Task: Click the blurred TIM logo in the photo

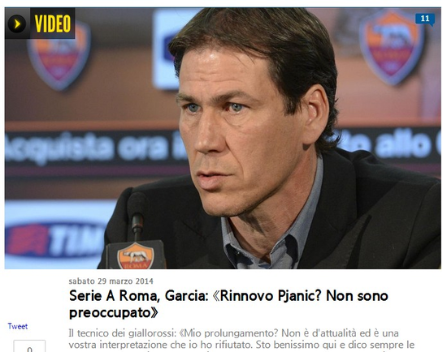Action: (54, 238)
